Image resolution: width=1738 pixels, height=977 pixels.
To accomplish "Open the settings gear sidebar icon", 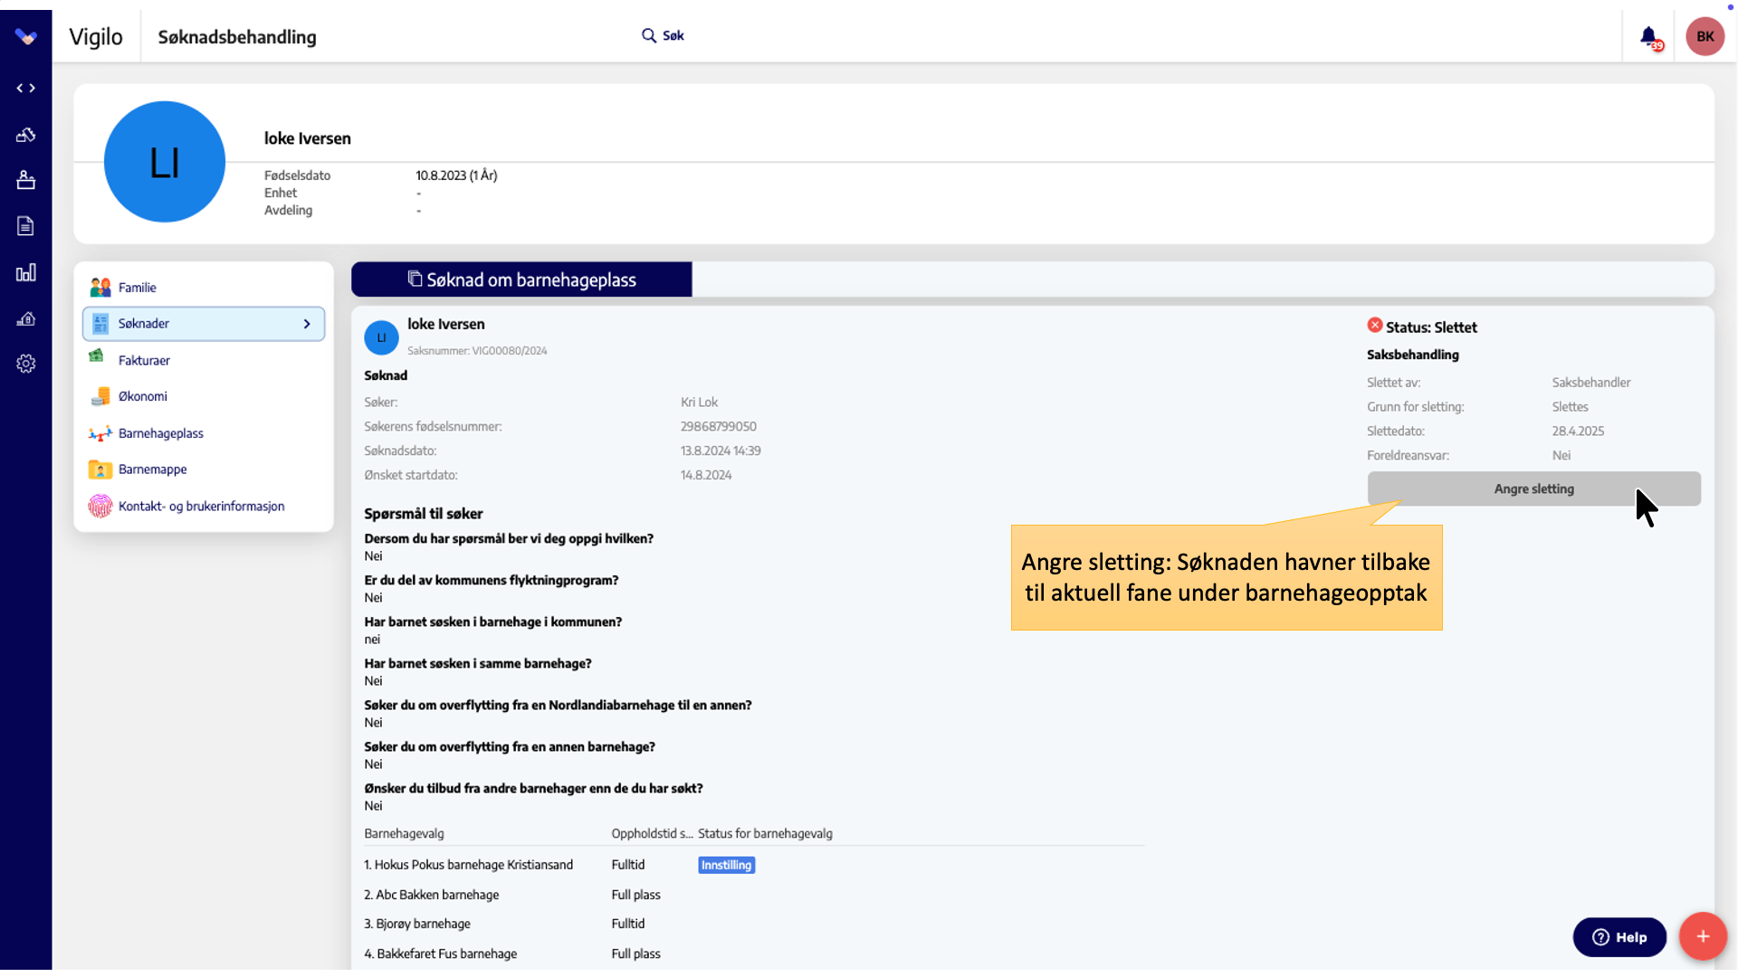I will coord(26,364).
